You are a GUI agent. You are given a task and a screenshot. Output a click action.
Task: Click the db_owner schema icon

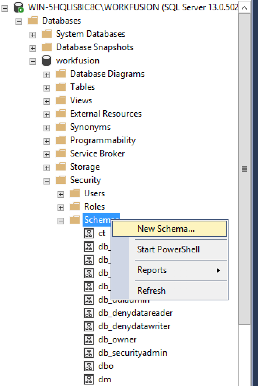click(89, 340)
